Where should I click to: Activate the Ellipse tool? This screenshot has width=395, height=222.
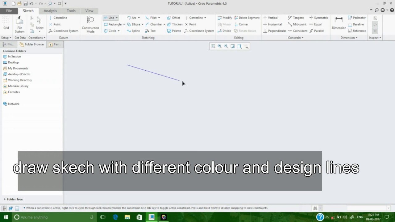pyautogui.click(x=133, y=24)
